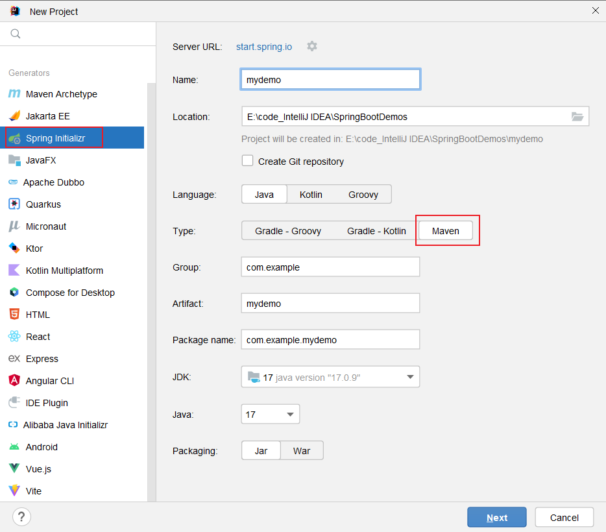This screenshot has height=532, width=606.
Task: Click the Maven Archetype generator icon
Action: [x=14, y=94]
